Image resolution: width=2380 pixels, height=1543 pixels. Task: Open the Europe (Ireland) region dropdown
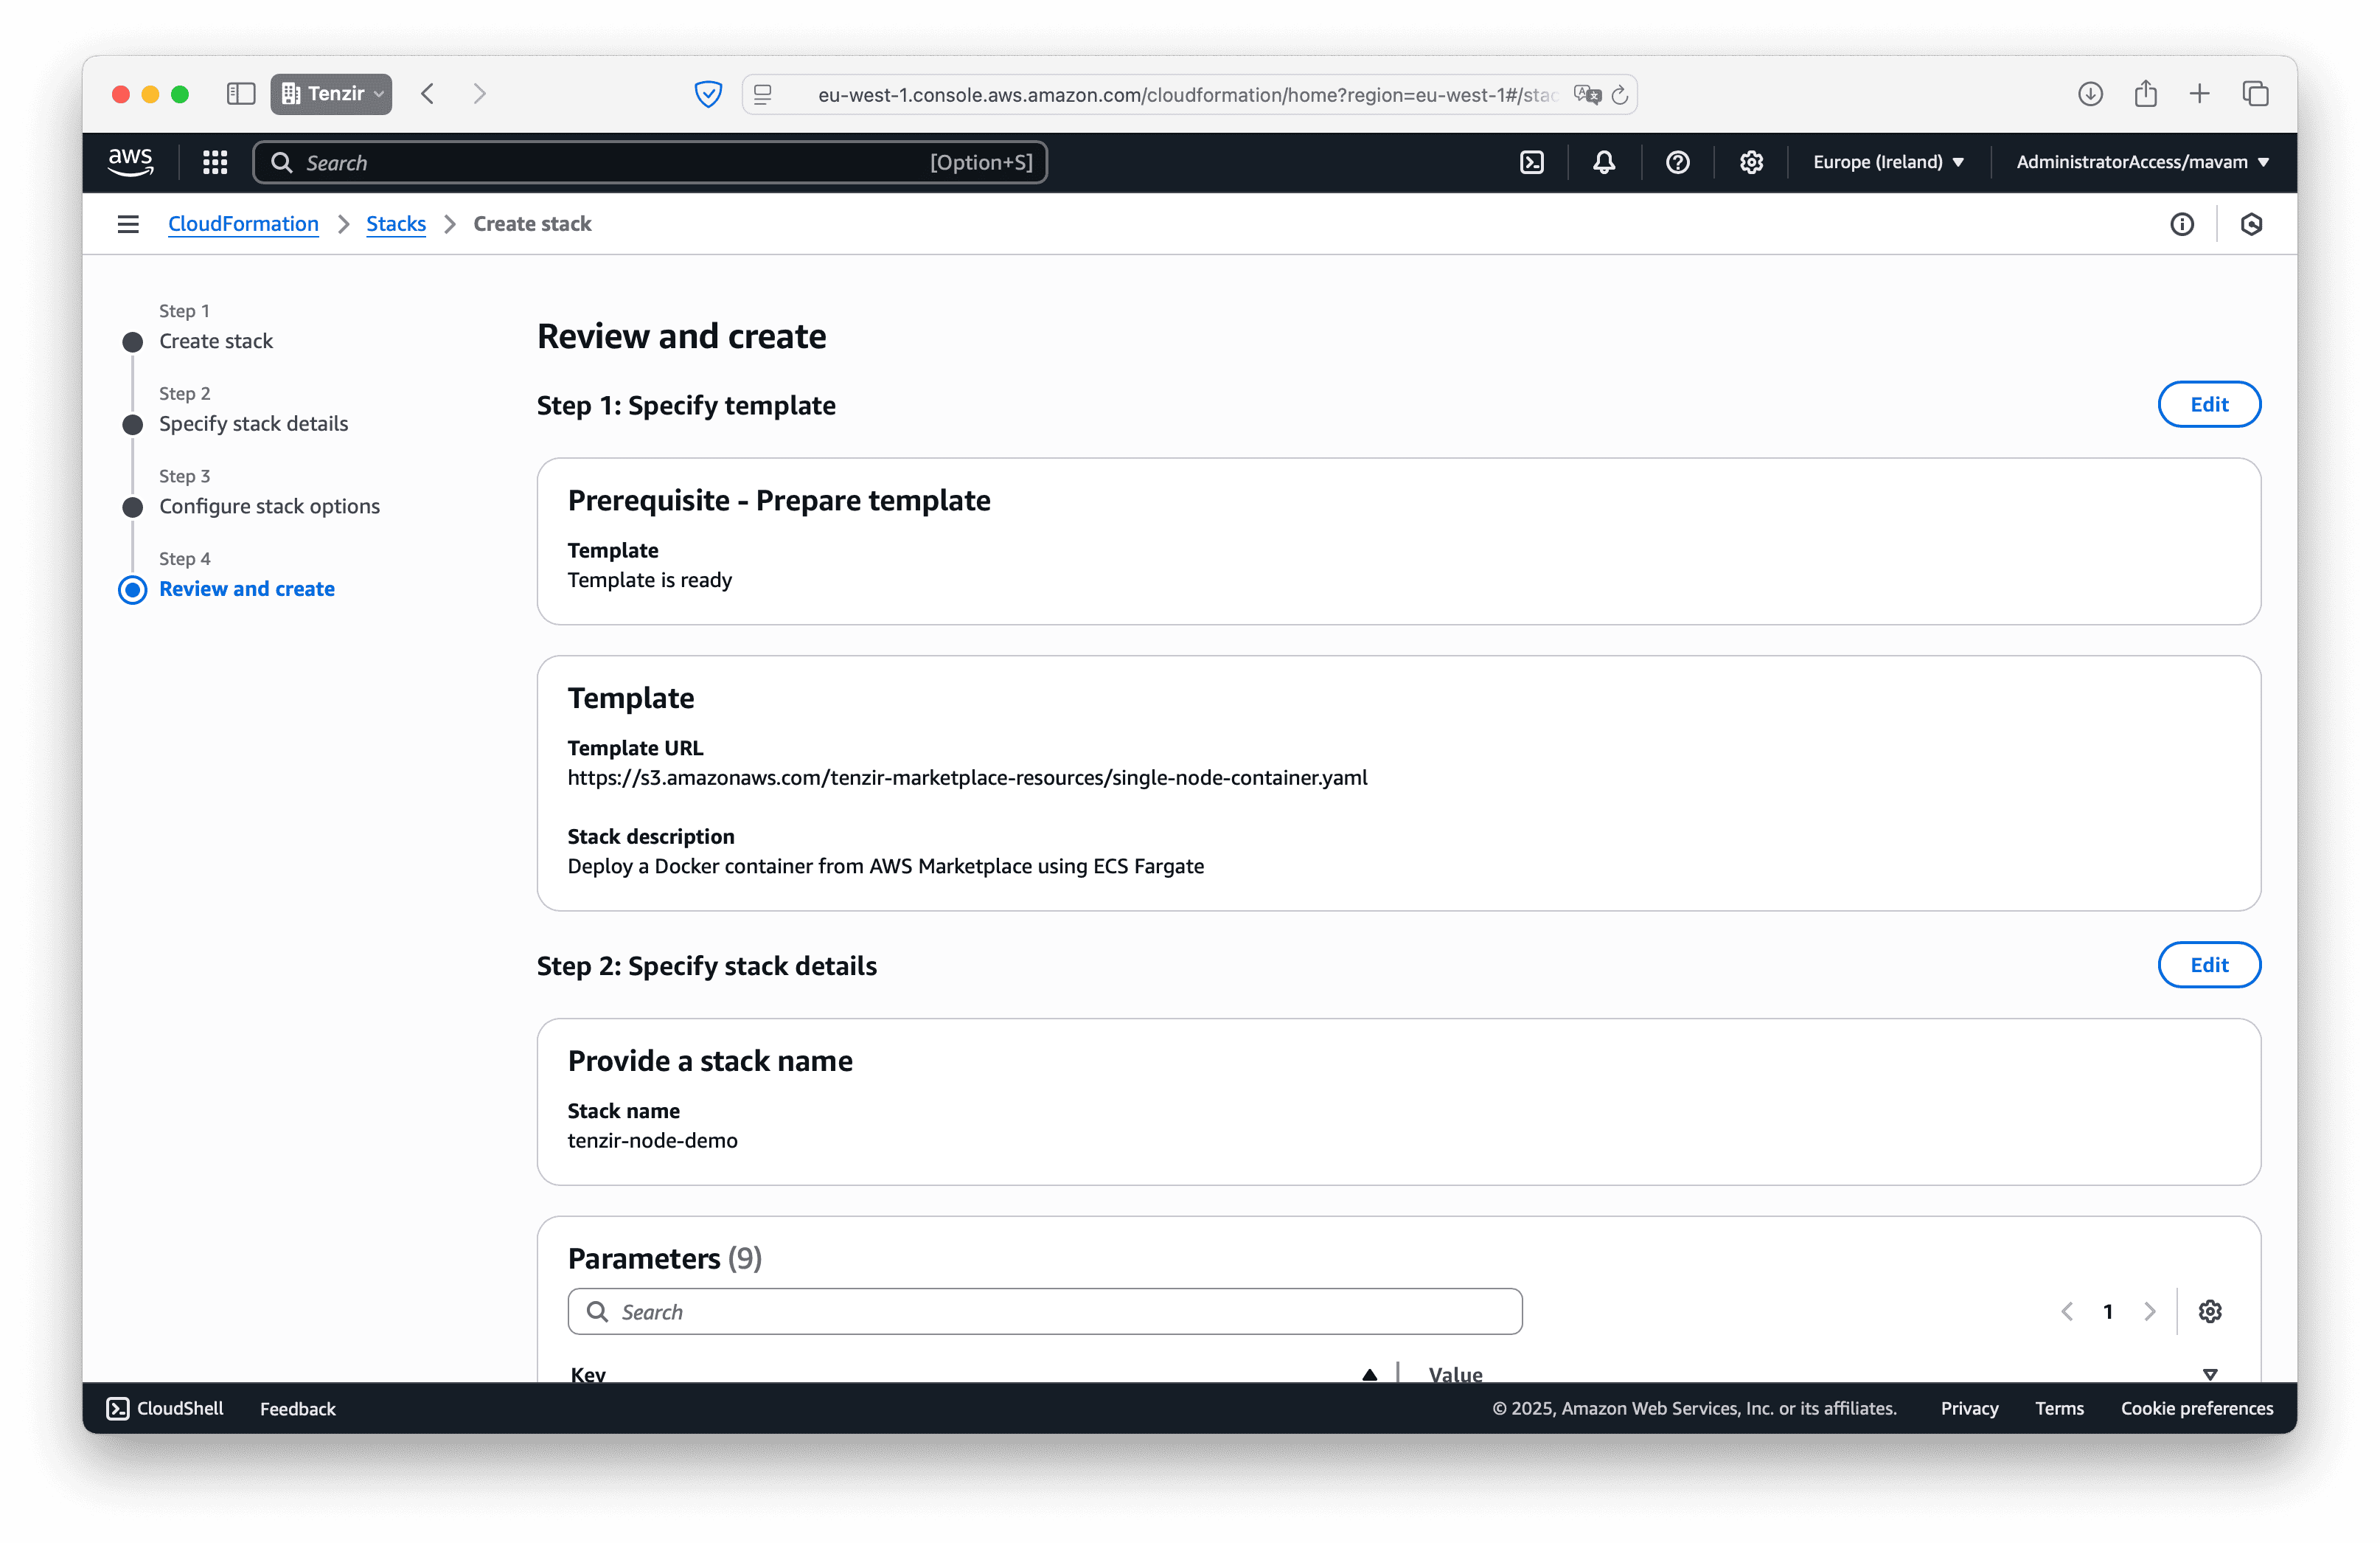(1888, 161)
